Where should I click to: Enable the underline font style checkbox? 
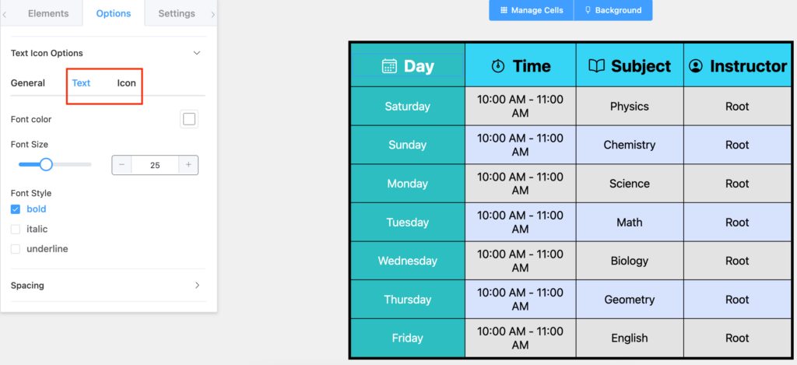click(x=16, y=249)
